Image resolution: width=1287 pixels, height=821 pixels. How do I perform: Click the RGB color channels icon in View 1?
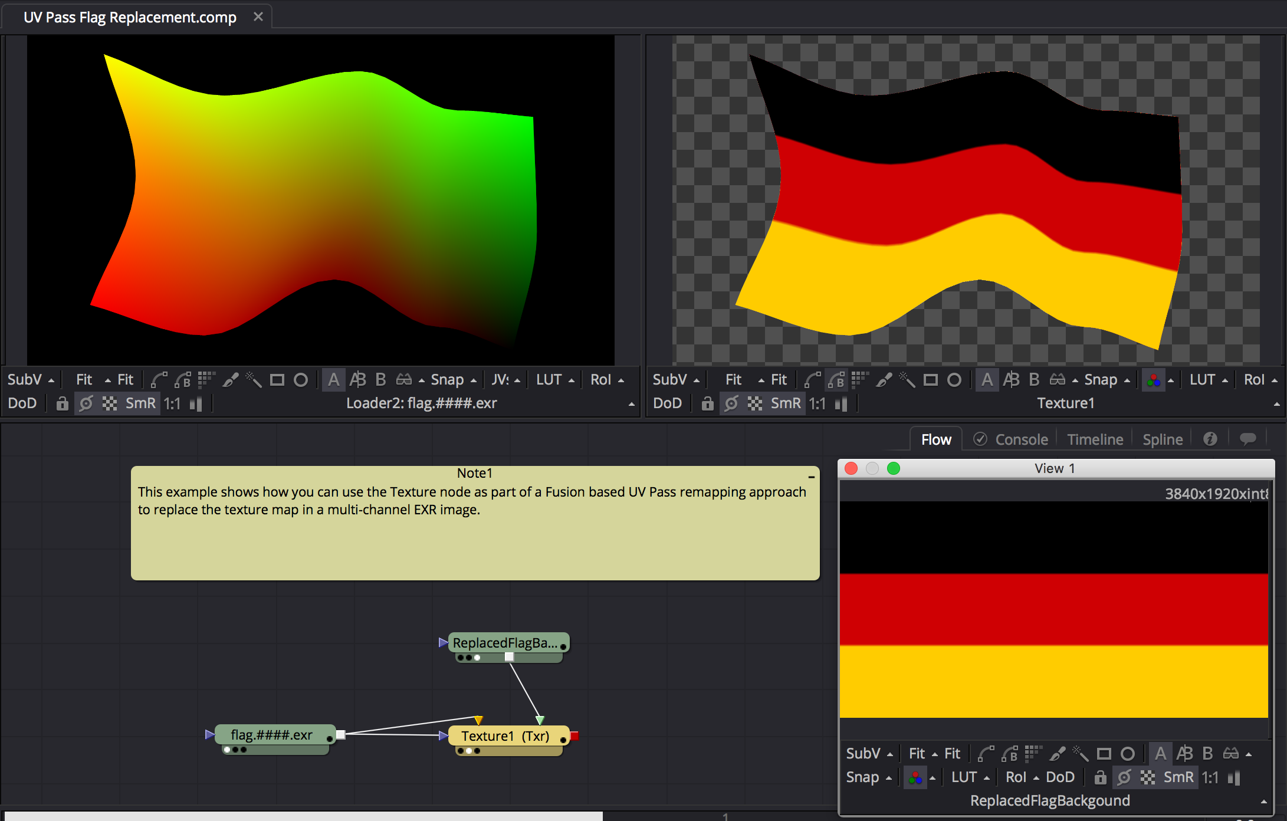pos(915,778)
